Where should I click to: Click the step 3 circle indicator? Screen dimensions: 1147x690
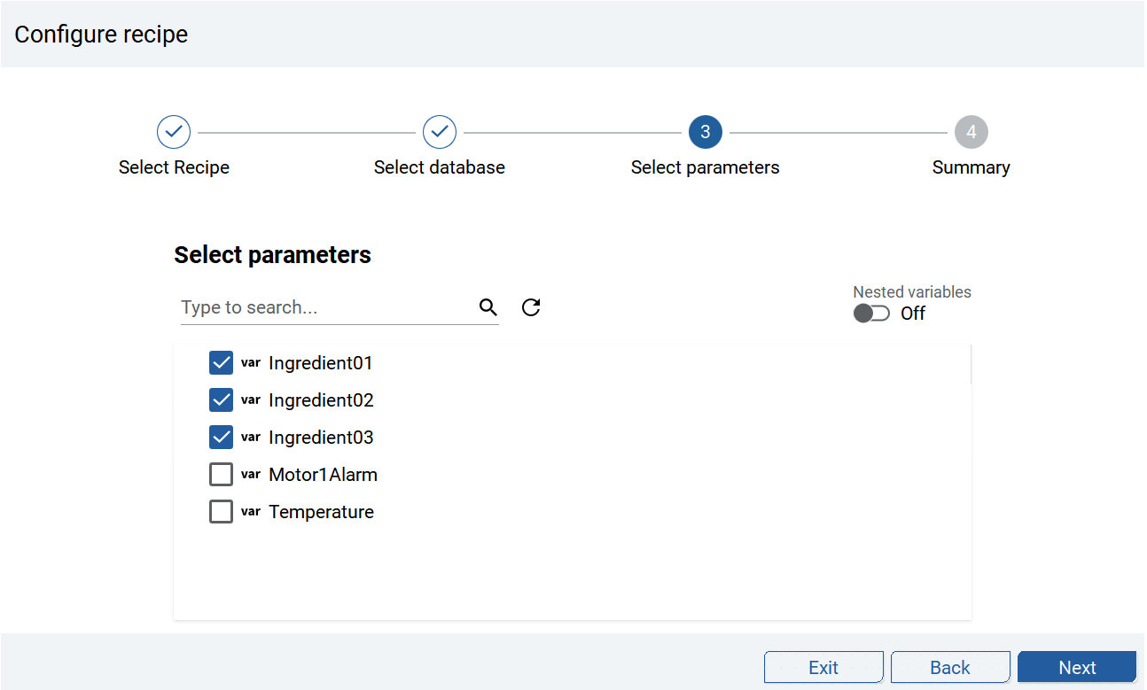(x=706, y=132)
